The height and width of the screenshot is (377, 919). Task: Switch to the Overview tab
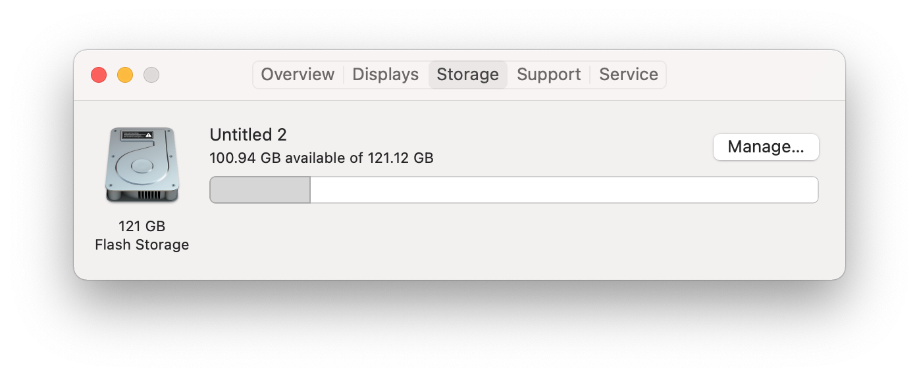[298, 75]
